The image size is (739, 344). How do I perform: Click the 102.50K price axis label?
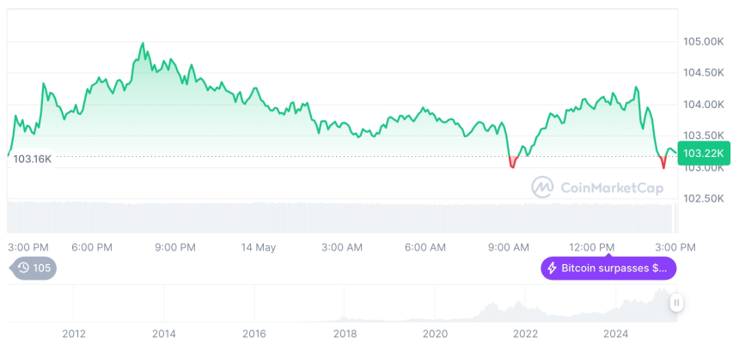click(704, 198)
